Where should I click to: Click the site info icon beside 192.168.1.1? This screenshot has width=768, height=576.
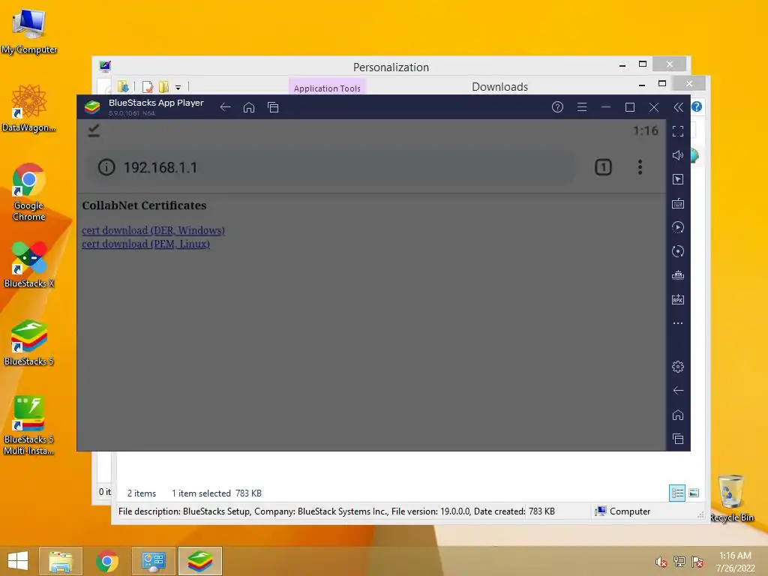tap(106, 167)
